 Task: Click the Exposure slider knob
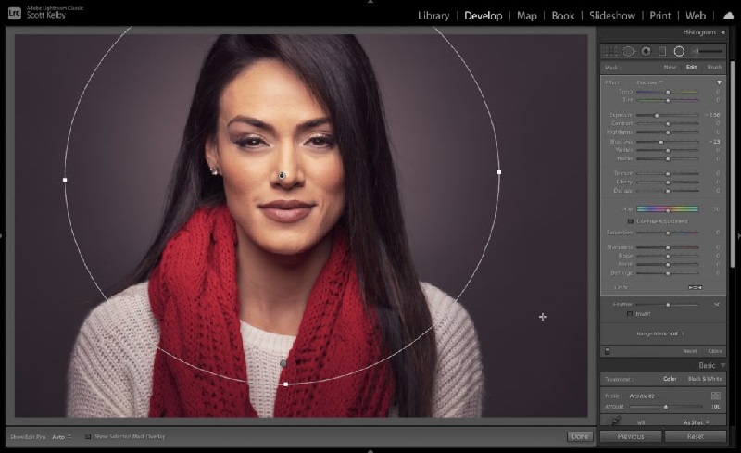(x=657, y=116)
